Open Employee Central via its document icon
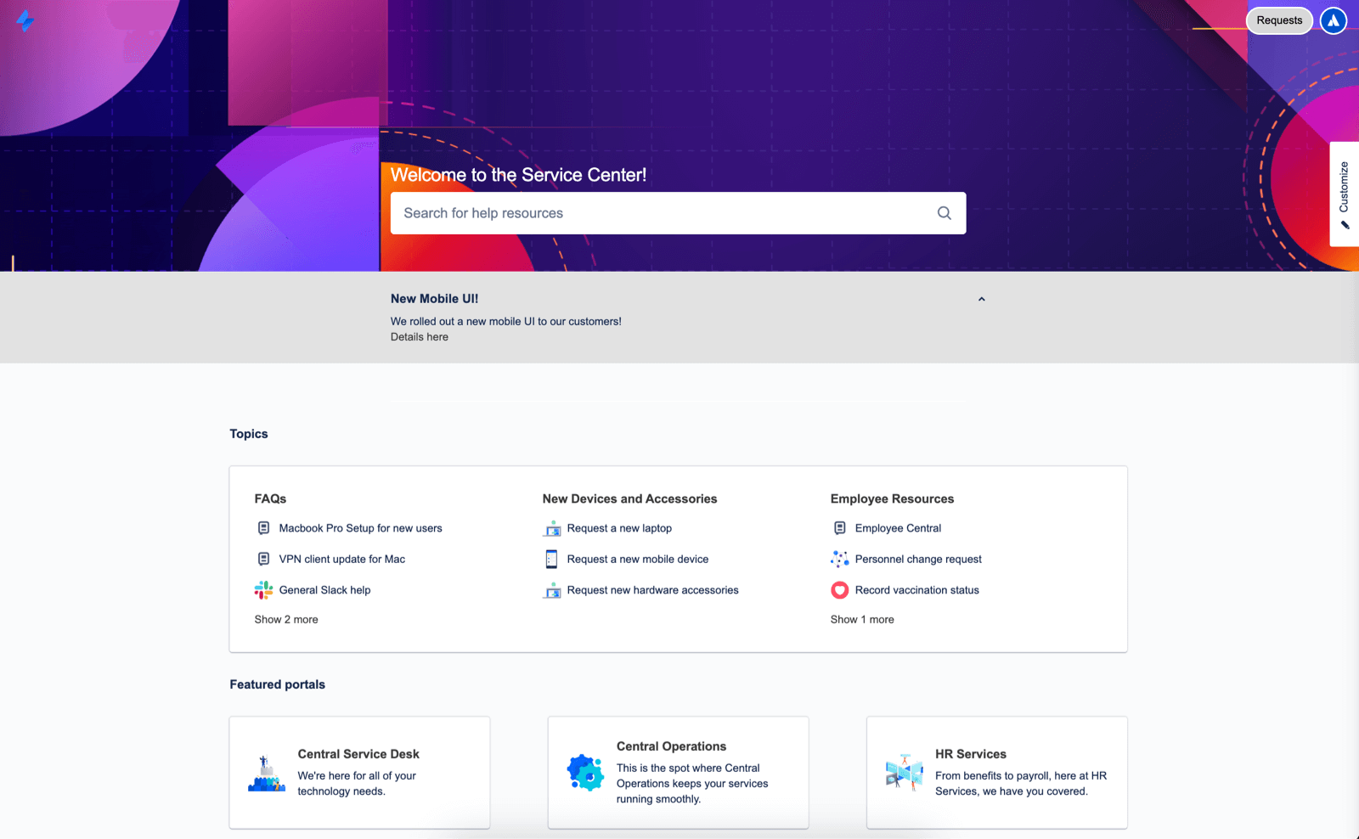 tap(839, 527)
